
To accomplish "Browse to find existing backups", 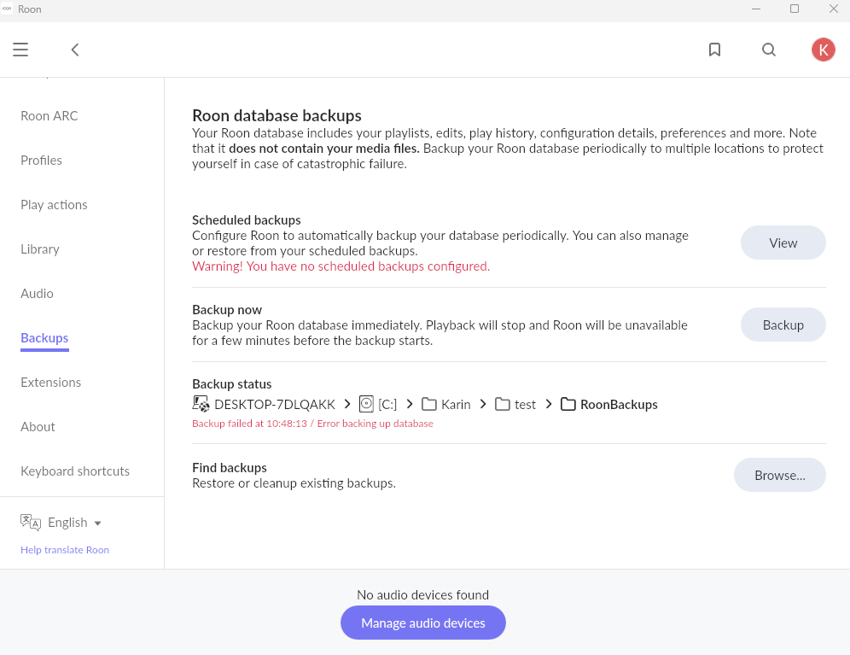I will [x=779, y=475].
